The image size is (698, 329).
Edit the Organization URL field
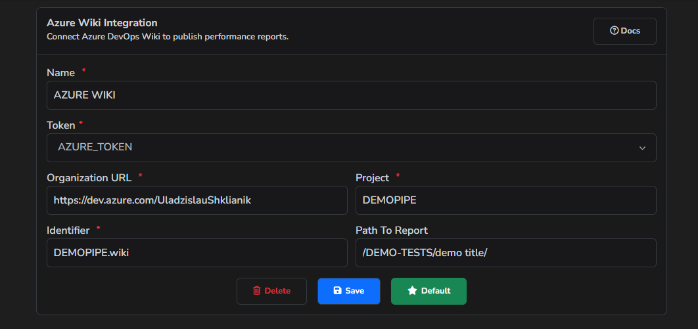click(197, 200)
